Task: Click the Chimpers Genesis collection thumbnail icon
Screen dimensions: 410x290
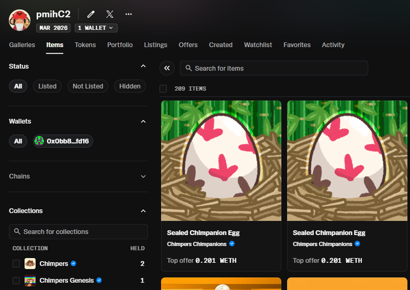Action: [30, 280]
